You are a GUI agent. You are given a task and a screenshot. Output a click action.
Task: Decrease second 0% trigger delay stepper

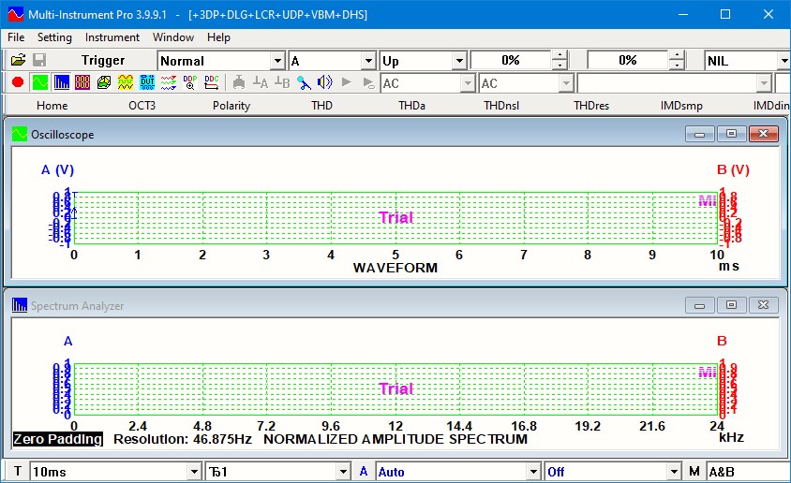click(x=677, y=65)
